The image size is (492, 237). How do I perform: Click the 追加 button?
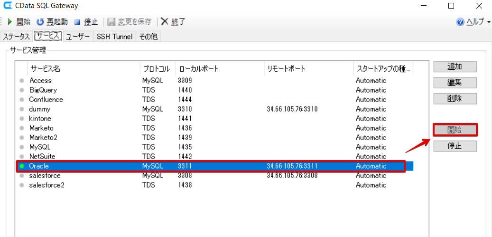pyautogui.click(x=455, y=66)
